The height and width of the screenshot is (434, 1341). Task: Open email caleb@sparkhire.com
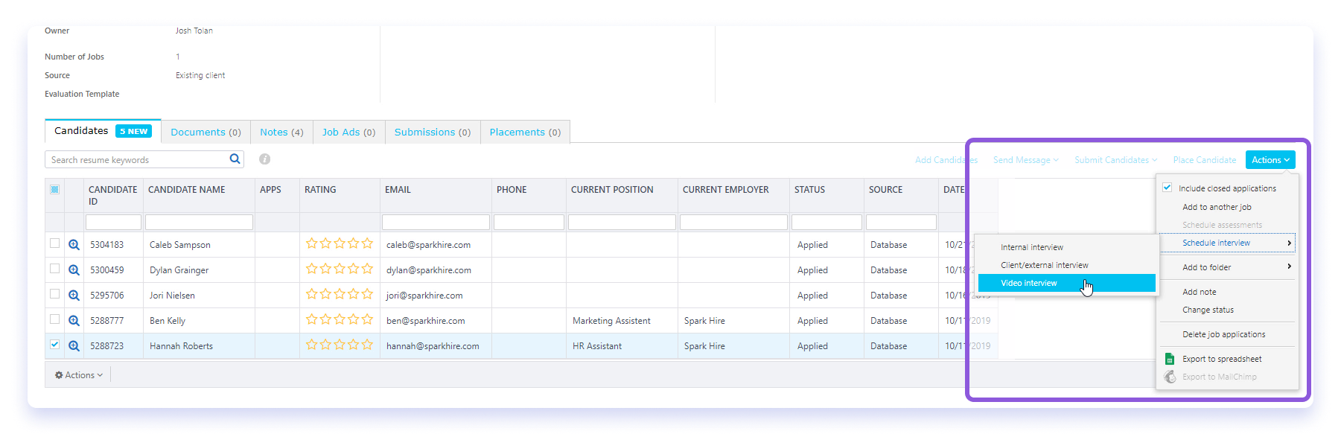pyautogui.click(x=428, y=245)
